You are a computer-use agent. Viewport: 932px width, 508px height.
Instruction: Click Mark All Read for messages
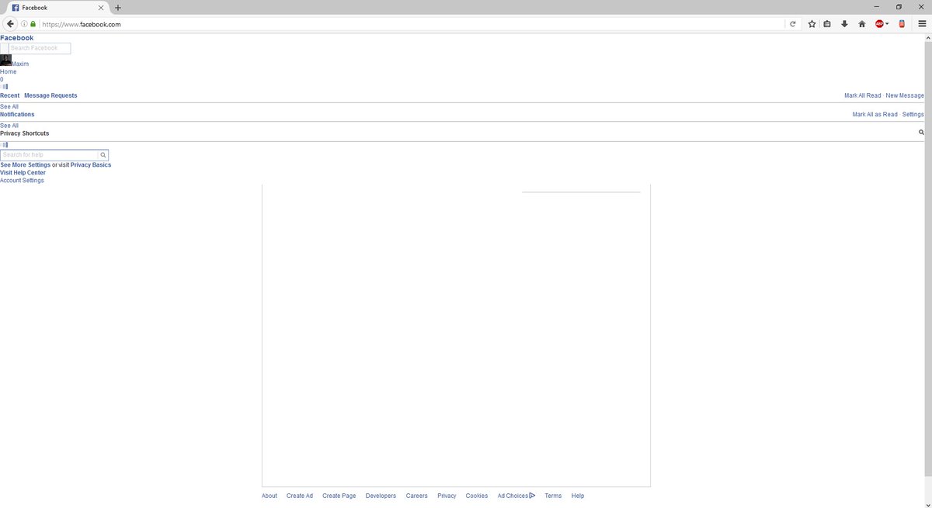[x=862, y=95]
